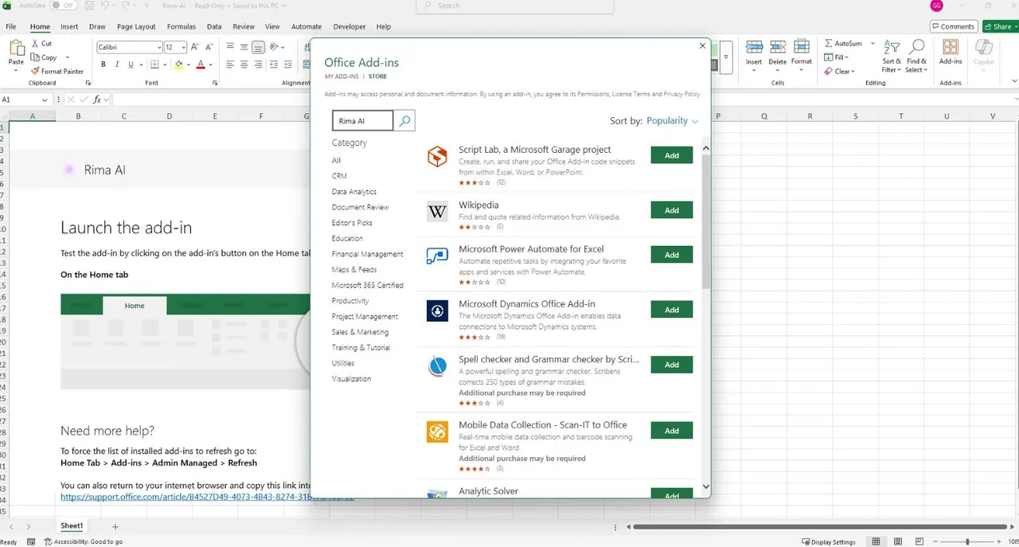Click the text orientation icon

275,47
